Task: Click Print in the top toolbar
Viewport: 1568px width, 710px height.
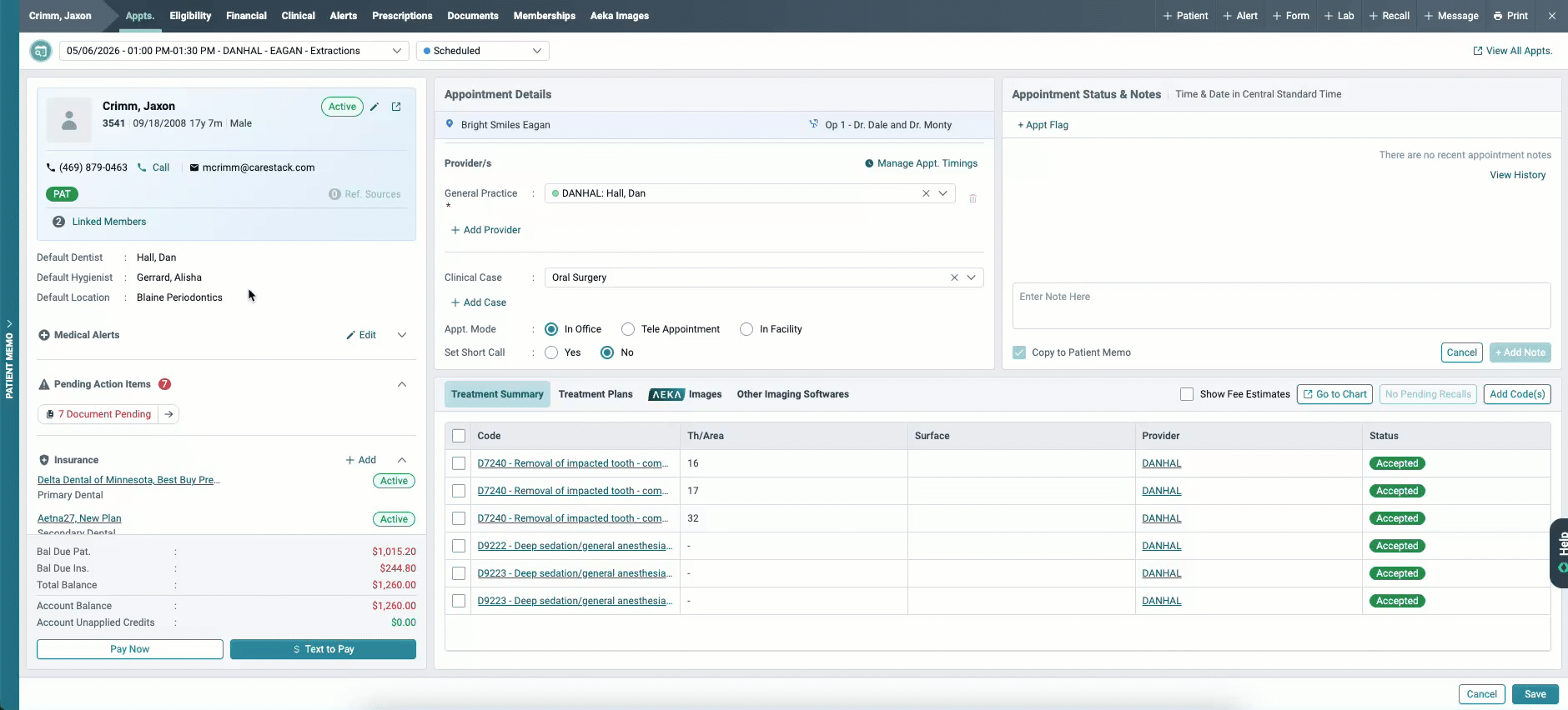Action: tap(1510, 16)
